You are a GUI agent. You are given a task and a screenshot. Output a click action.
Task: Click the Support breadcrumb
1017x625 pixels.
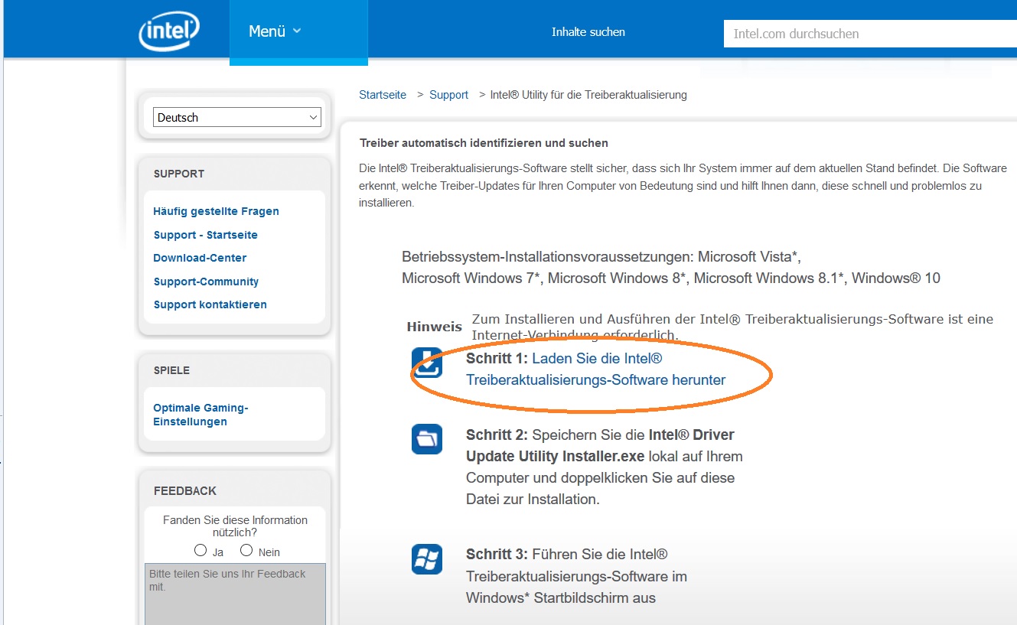coord(448,95)
